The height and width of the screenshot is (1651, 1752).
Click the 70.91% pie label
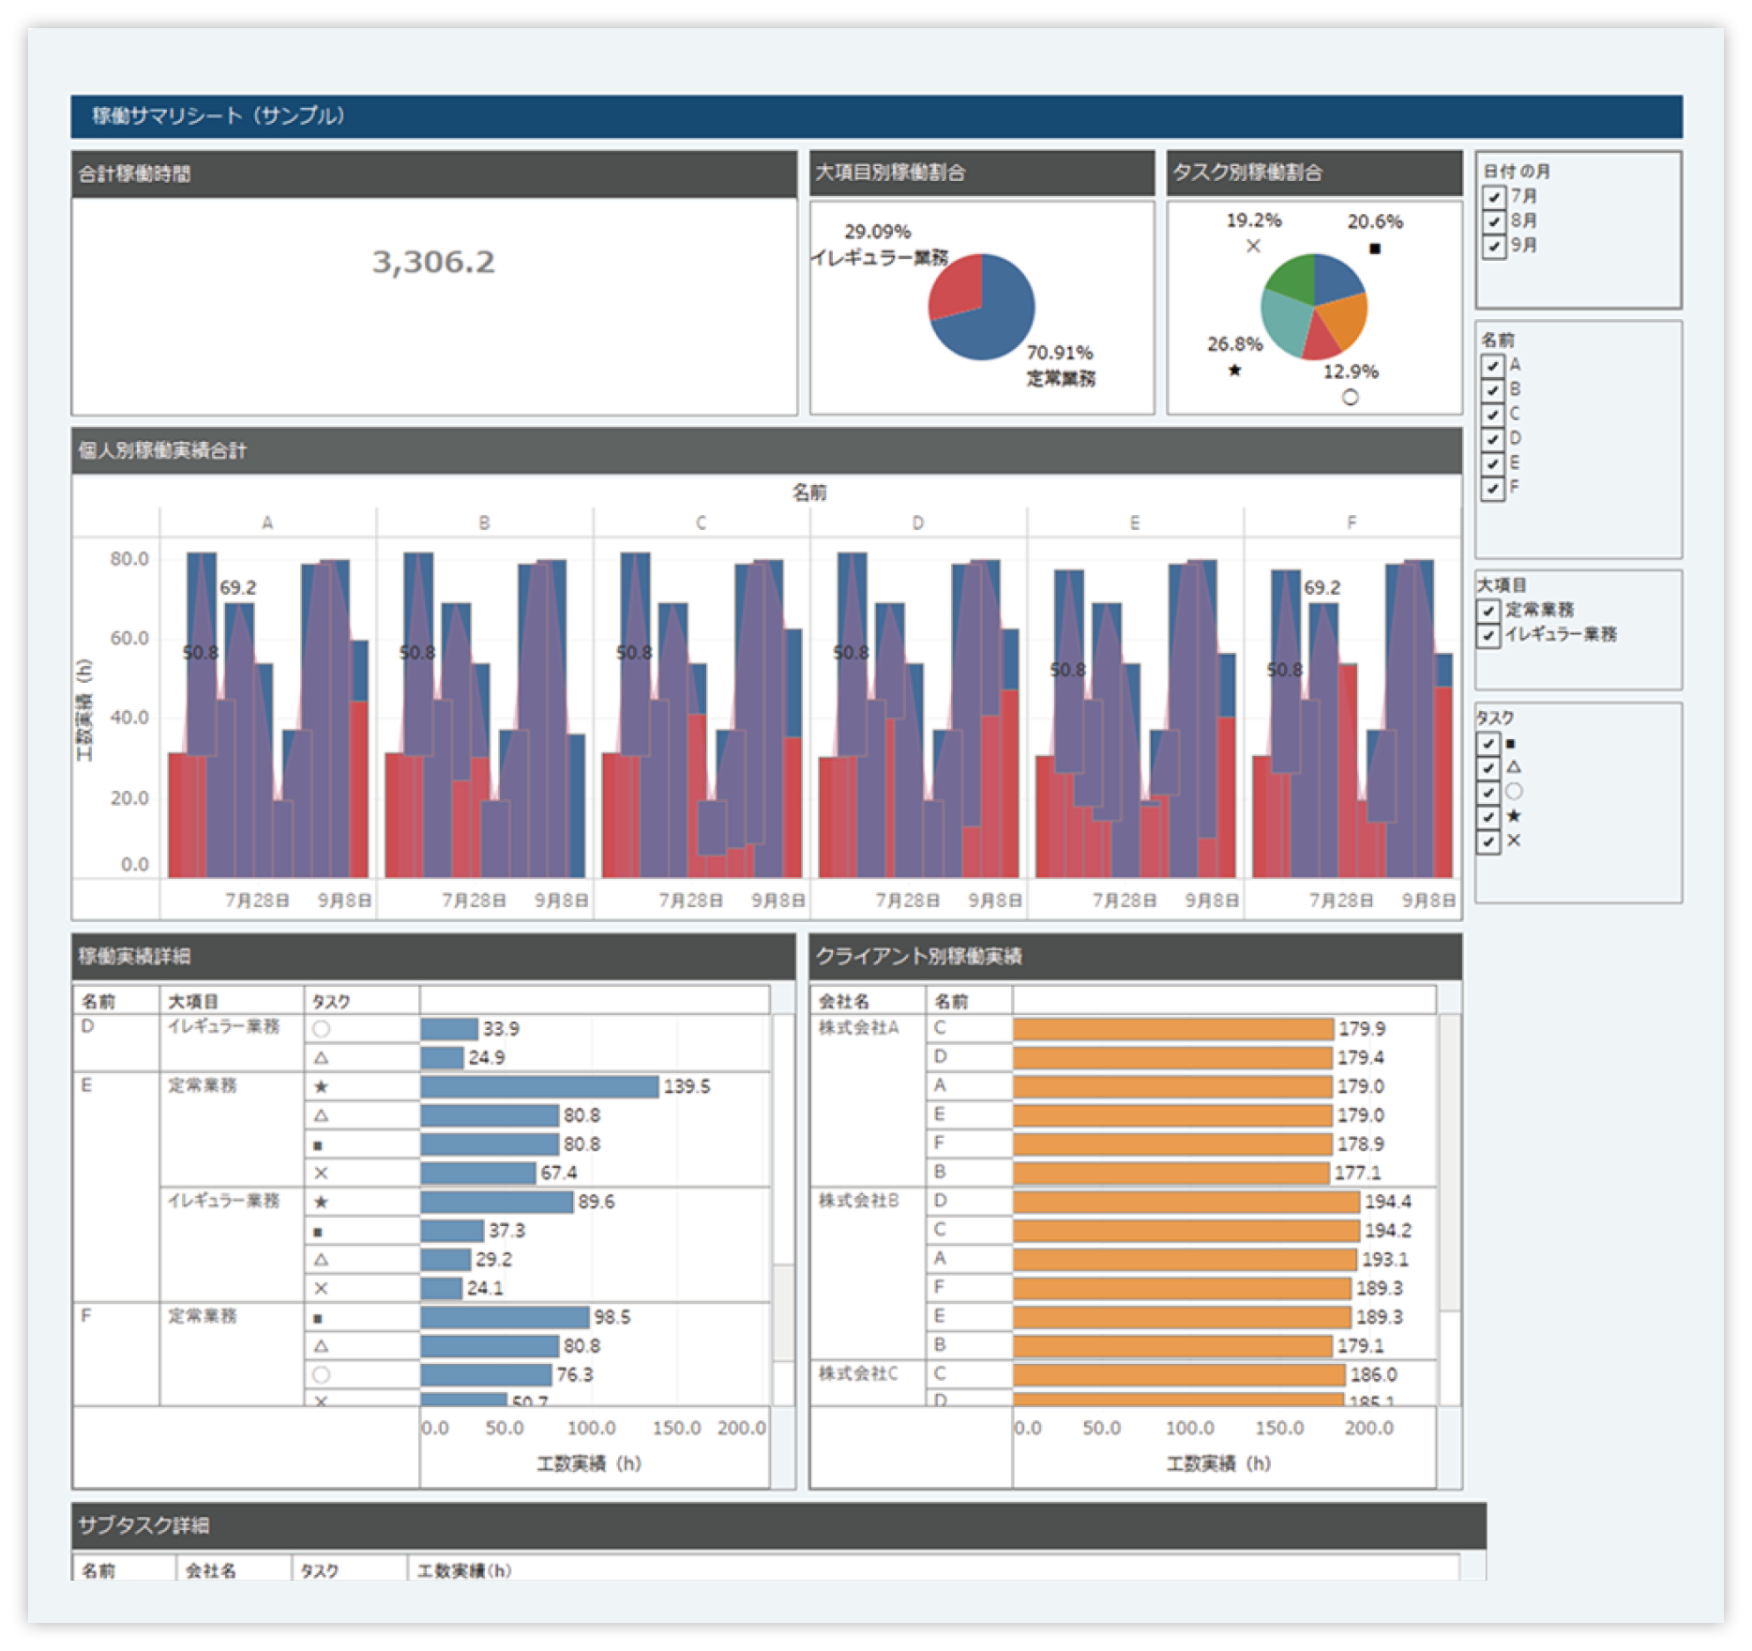coord(1060,353)
